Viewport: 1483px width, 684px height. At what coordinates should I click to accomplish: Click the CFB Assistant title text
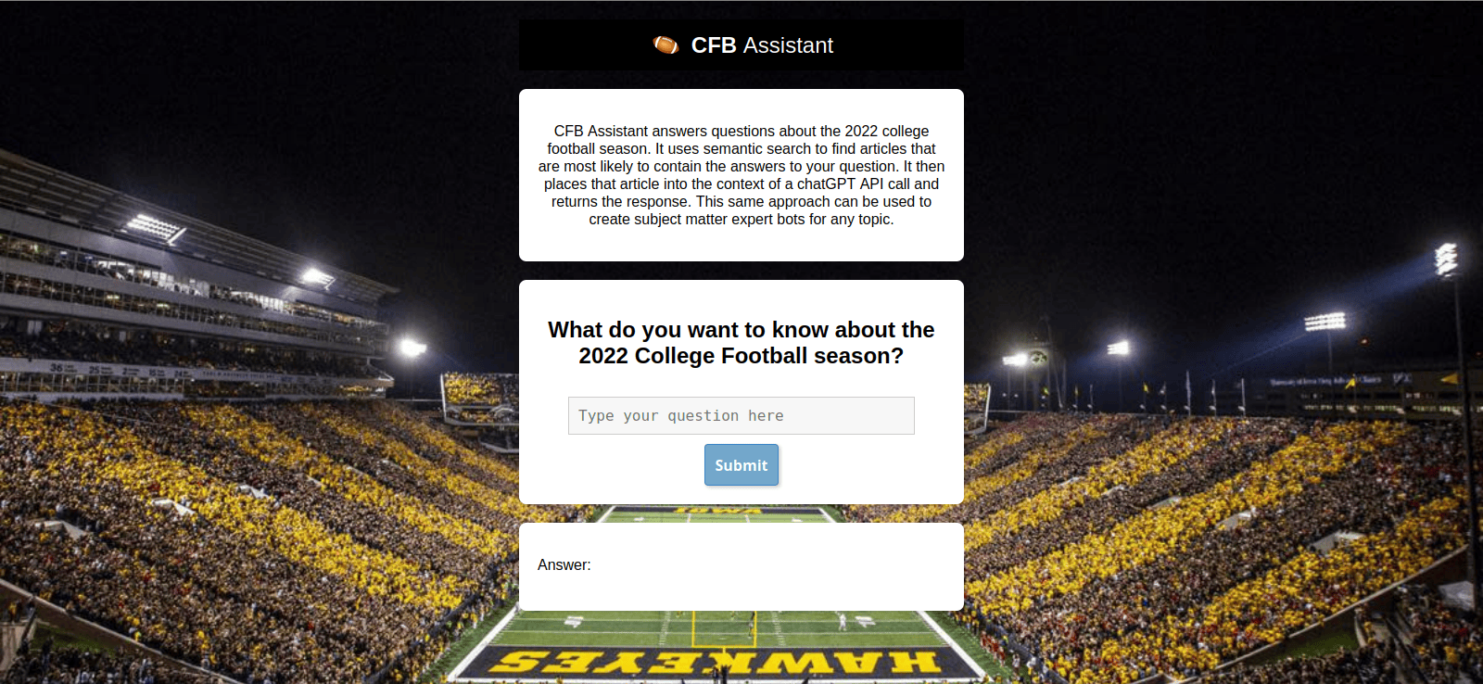point(761,45)
